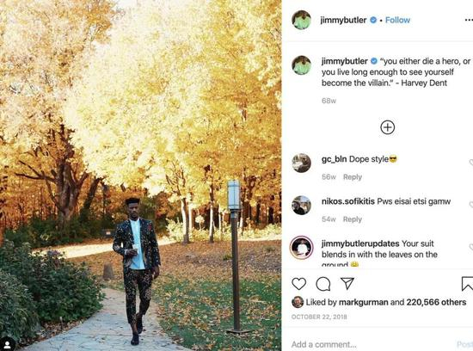Image resolution: width=473 pixels, height=351 pixels.
Task: Save post with bookmark icon
Action: (x=467, y=284)
